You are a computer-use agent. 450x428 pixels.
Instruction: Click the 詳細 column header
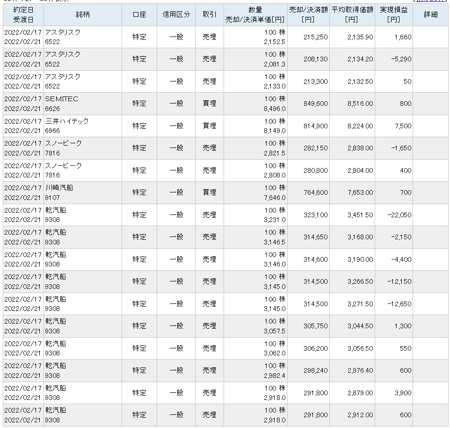(430, 15)
